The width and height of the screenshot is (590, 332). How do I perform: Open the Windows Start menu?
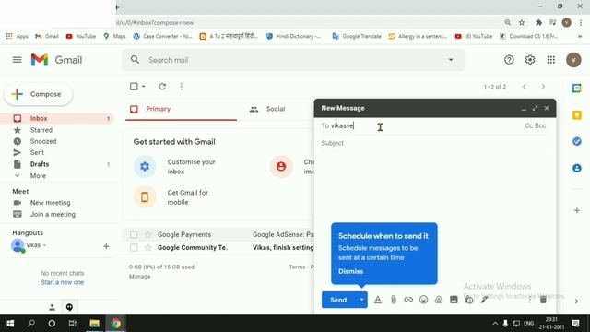tap(10, 324)
